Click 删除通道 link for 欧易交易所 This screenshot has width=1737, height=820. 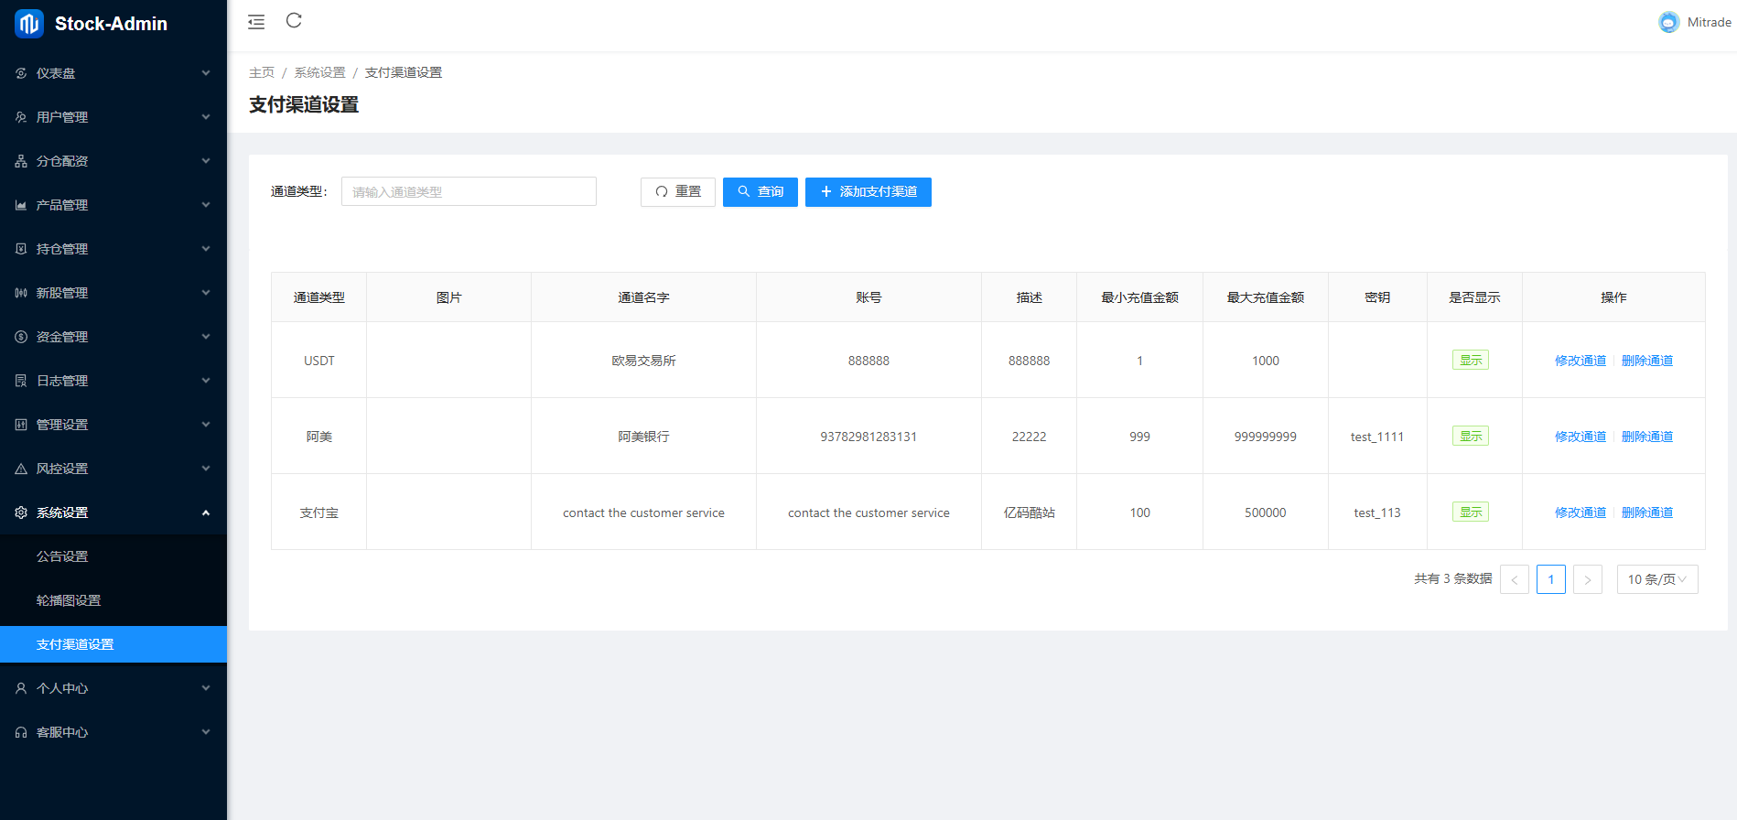coord(1646,361)
